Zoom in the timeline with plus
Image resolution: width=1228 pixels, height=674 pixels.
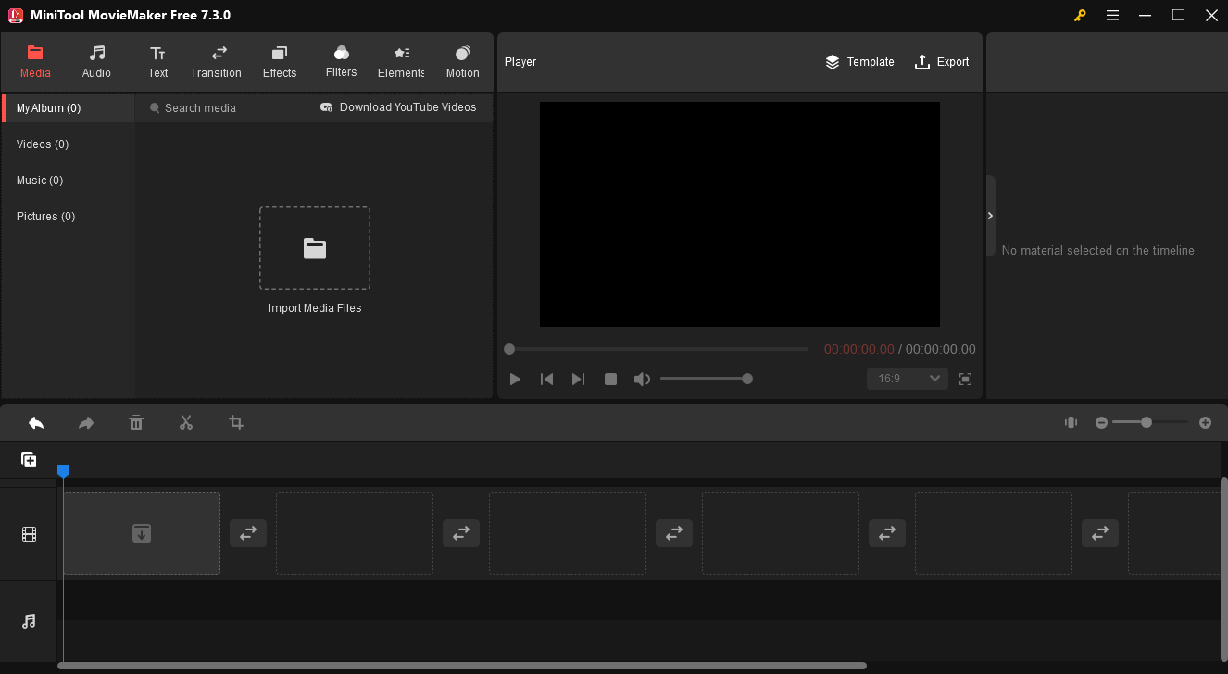(x=1205, y=422)
